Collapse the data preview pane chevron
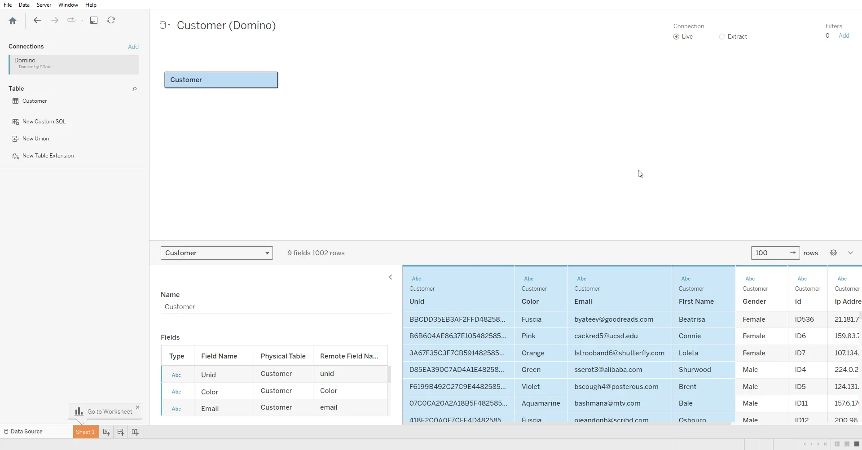The height and width of the screenshot is (450, 862). 850,253
